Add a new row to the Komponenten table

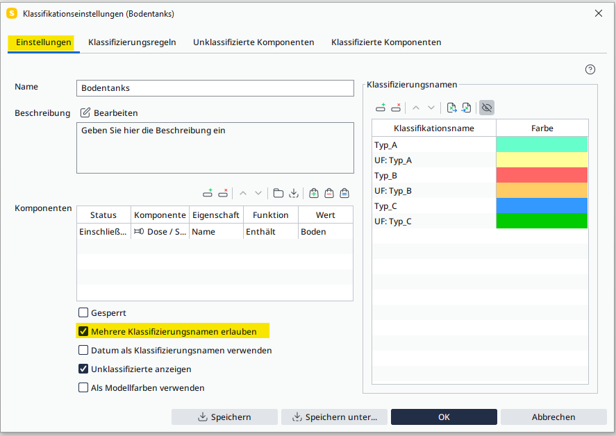207,194
